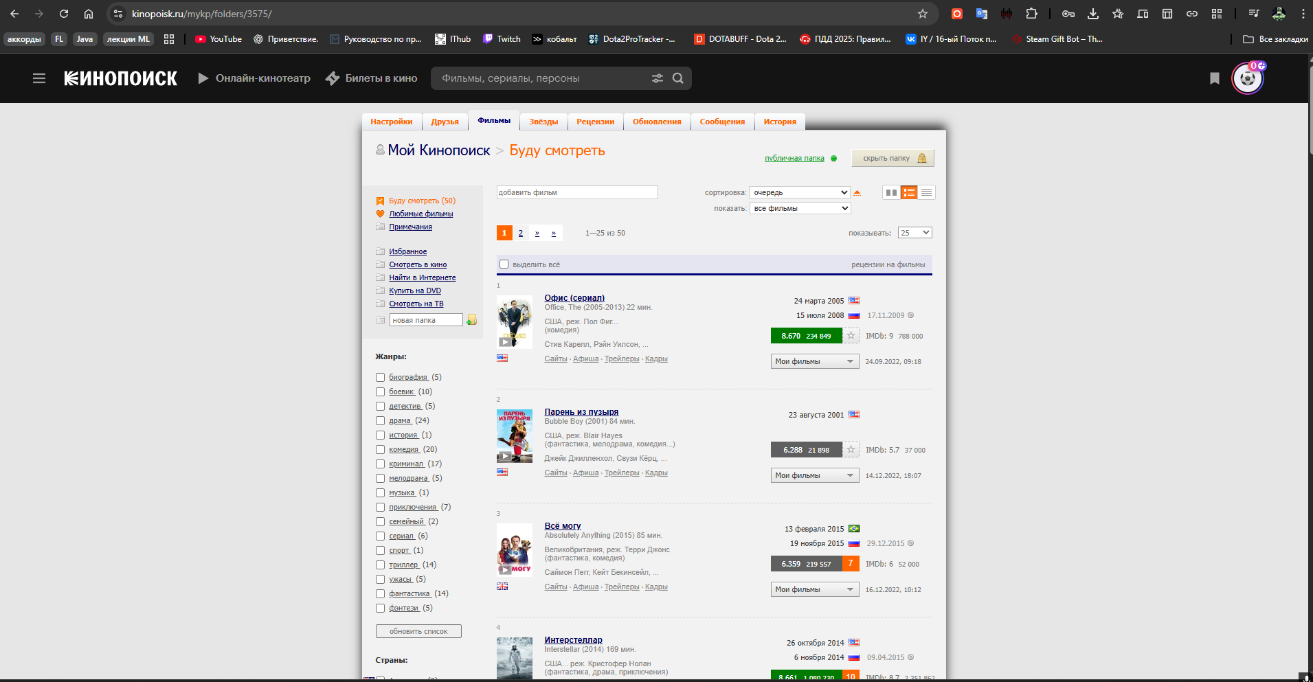Click the Кинопоиск logo
This screenshot has height=682, width=1313.
click(121, 78)
